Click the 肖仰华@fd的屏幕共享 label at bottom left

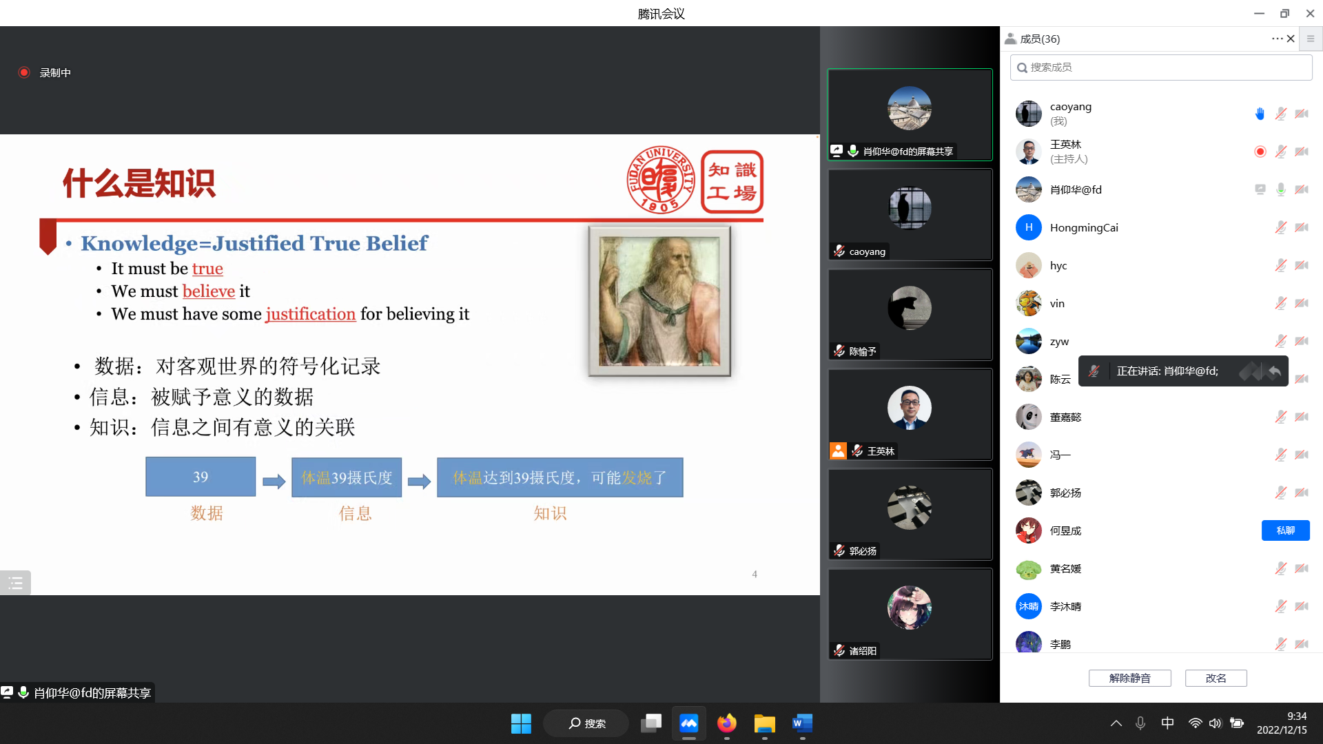click(92, 693)
